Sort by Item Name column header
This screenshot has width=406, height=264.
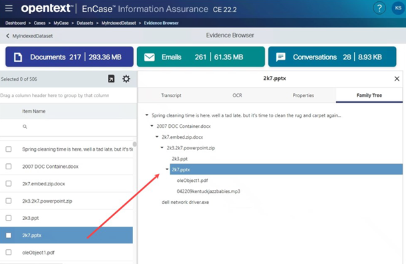click(34, 111)
